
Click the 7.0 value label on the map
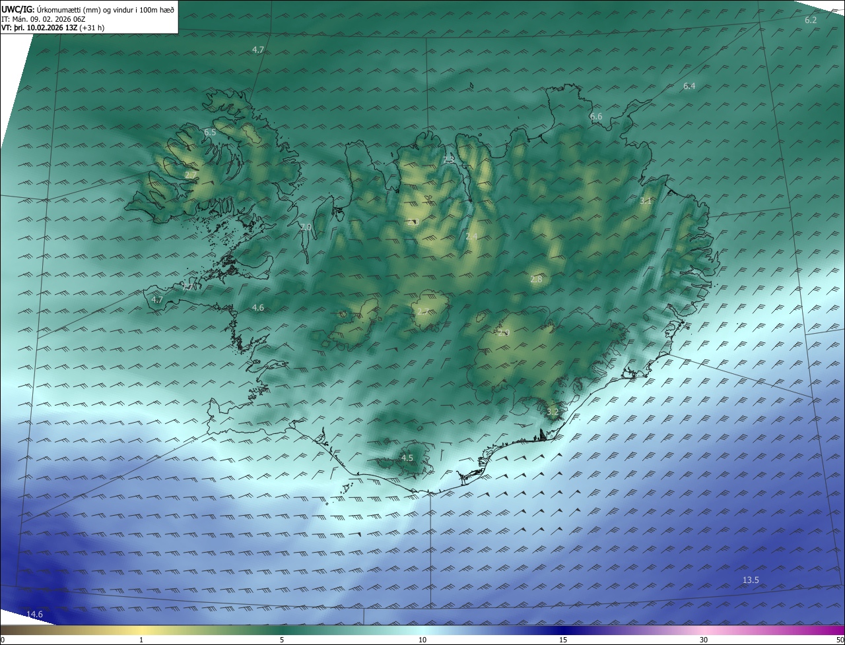click(306, 228)
